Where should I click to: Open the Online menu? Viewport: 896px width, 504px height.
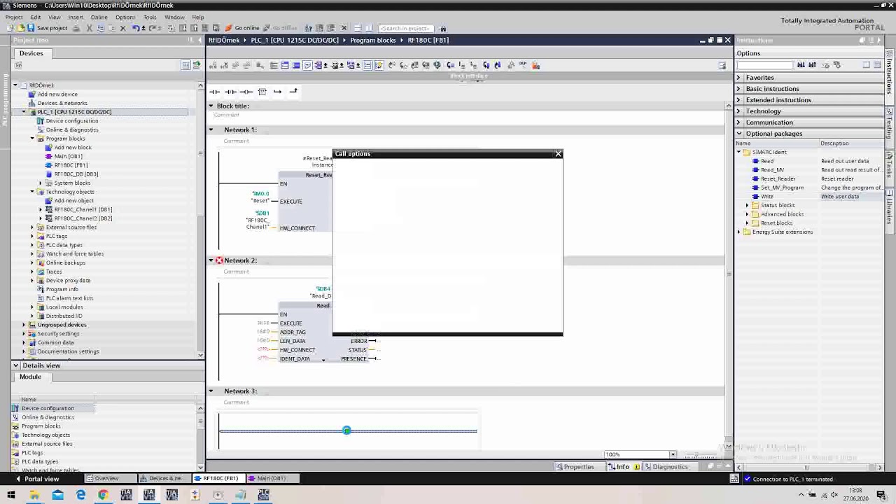99,17
